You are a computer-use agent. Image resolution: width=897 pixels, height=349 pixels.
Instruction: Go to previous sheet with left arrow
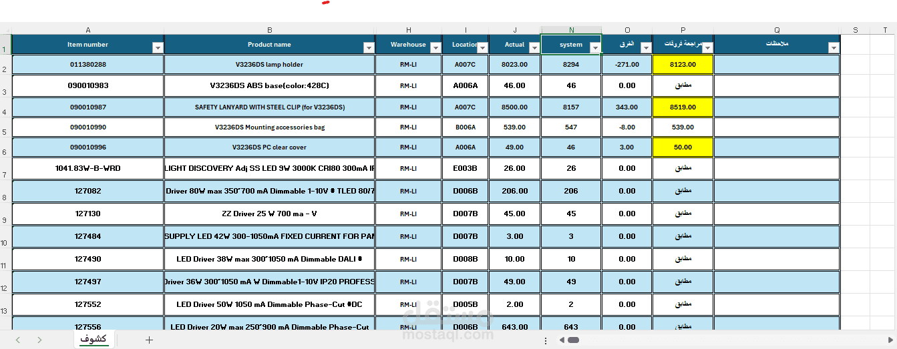click(18, 340)
